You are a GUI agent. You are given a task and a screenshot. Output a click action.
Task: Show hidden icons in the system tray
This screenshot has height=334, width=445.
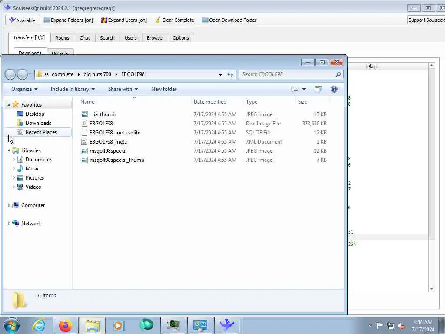coord(369,326)
